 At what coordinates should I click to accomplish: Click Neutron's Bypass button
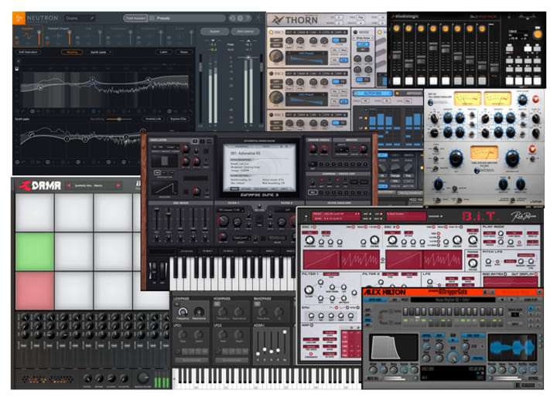[215, 32]
